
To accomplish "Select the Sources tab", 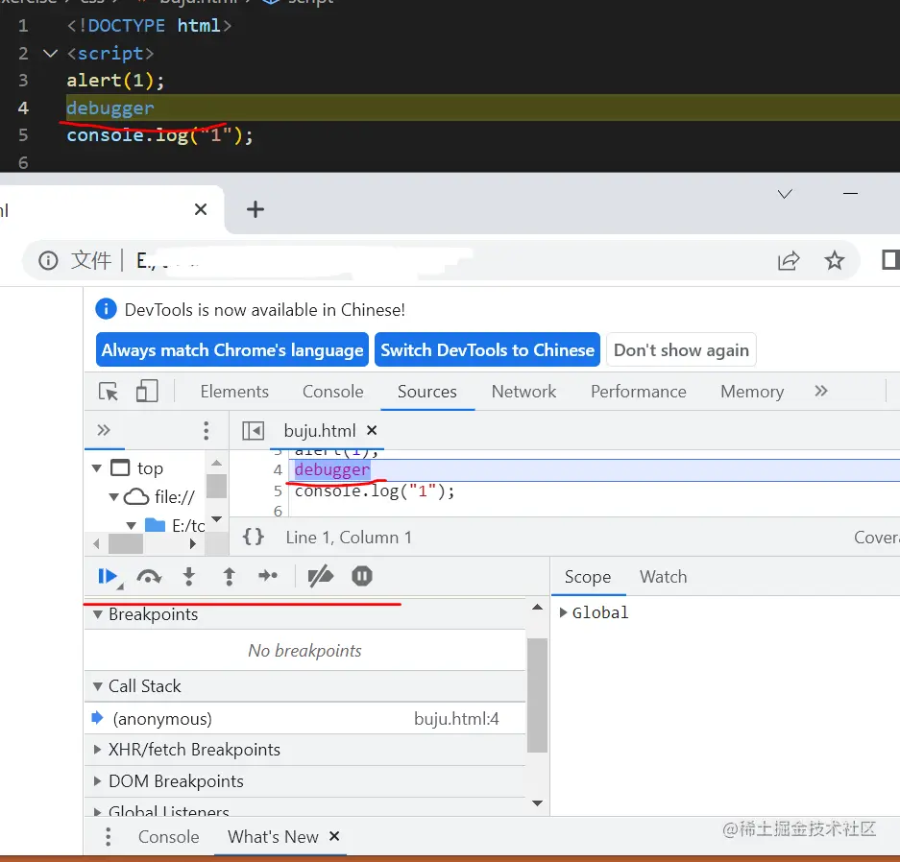I will coord(427,392).
